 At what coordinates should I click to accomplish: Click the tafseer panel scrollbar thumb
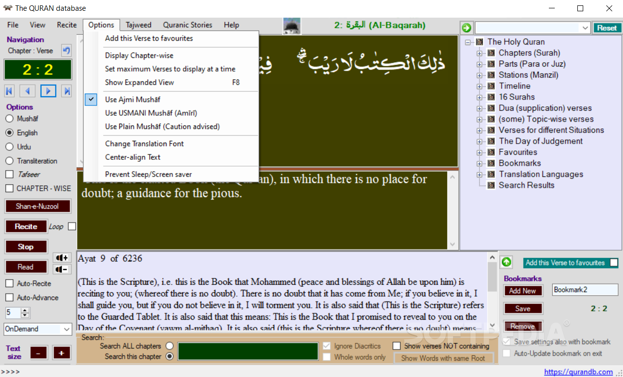tap(492, 276)
